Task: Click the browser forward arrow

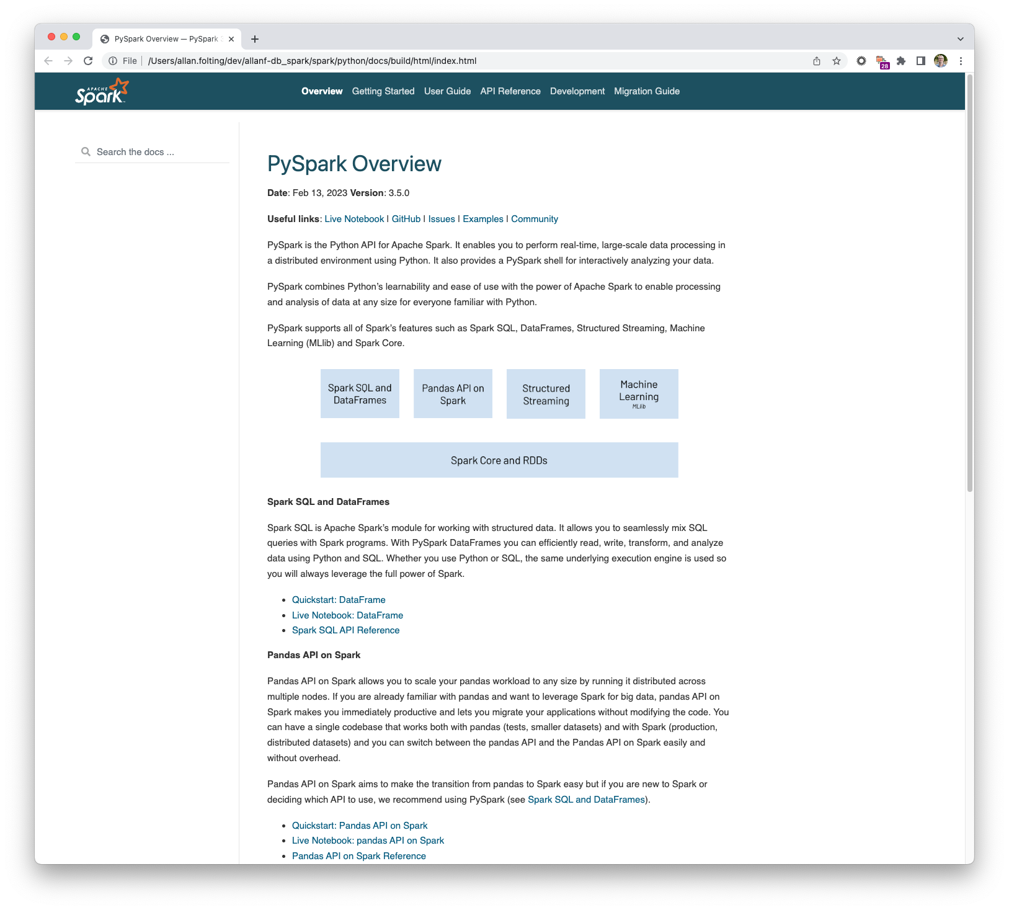Action: click(68, 61)
